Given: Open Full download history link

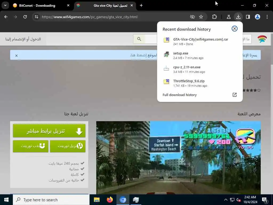Looking at the screenshot, I should click(x=179, y=95).
